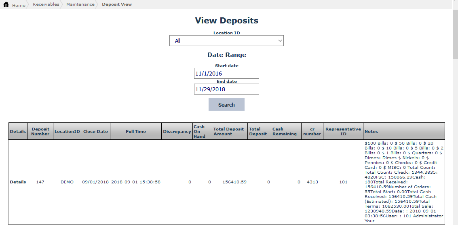This screenshot has width=458, height=225.
Task: Open Details link for deposit 147
Action: [18, 182]
